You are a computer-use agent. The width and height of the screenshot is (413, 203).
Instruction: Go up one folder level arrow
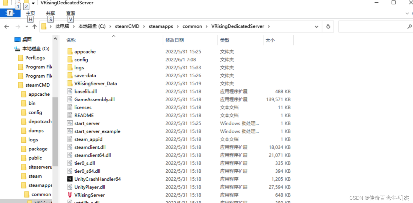click(34, 27)
